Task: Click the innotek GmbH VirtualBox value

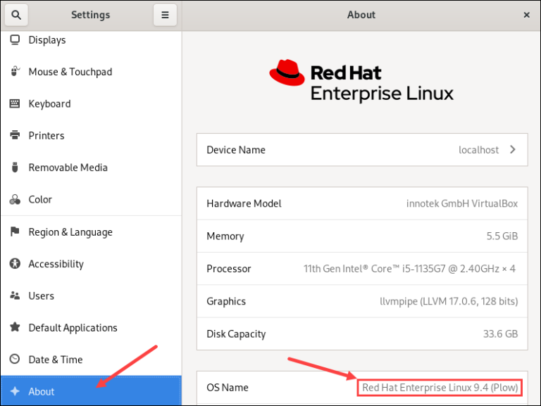Action: (x=462, y=203)
